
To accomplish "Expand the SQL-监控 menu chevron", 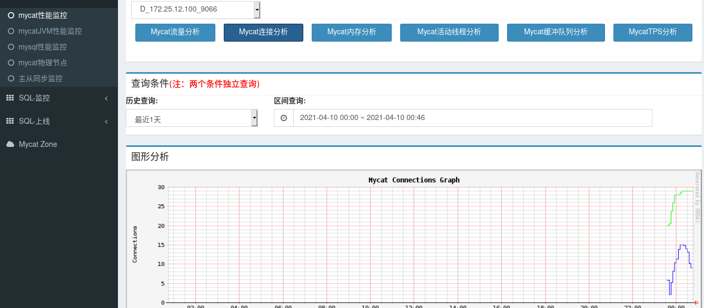I will tap(106, 98).
